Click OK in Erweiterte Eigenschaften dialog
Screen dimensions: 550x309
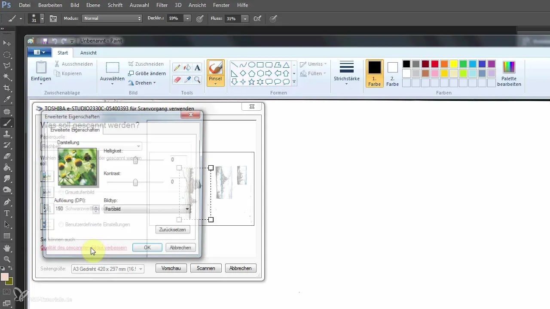coord(147,248)
